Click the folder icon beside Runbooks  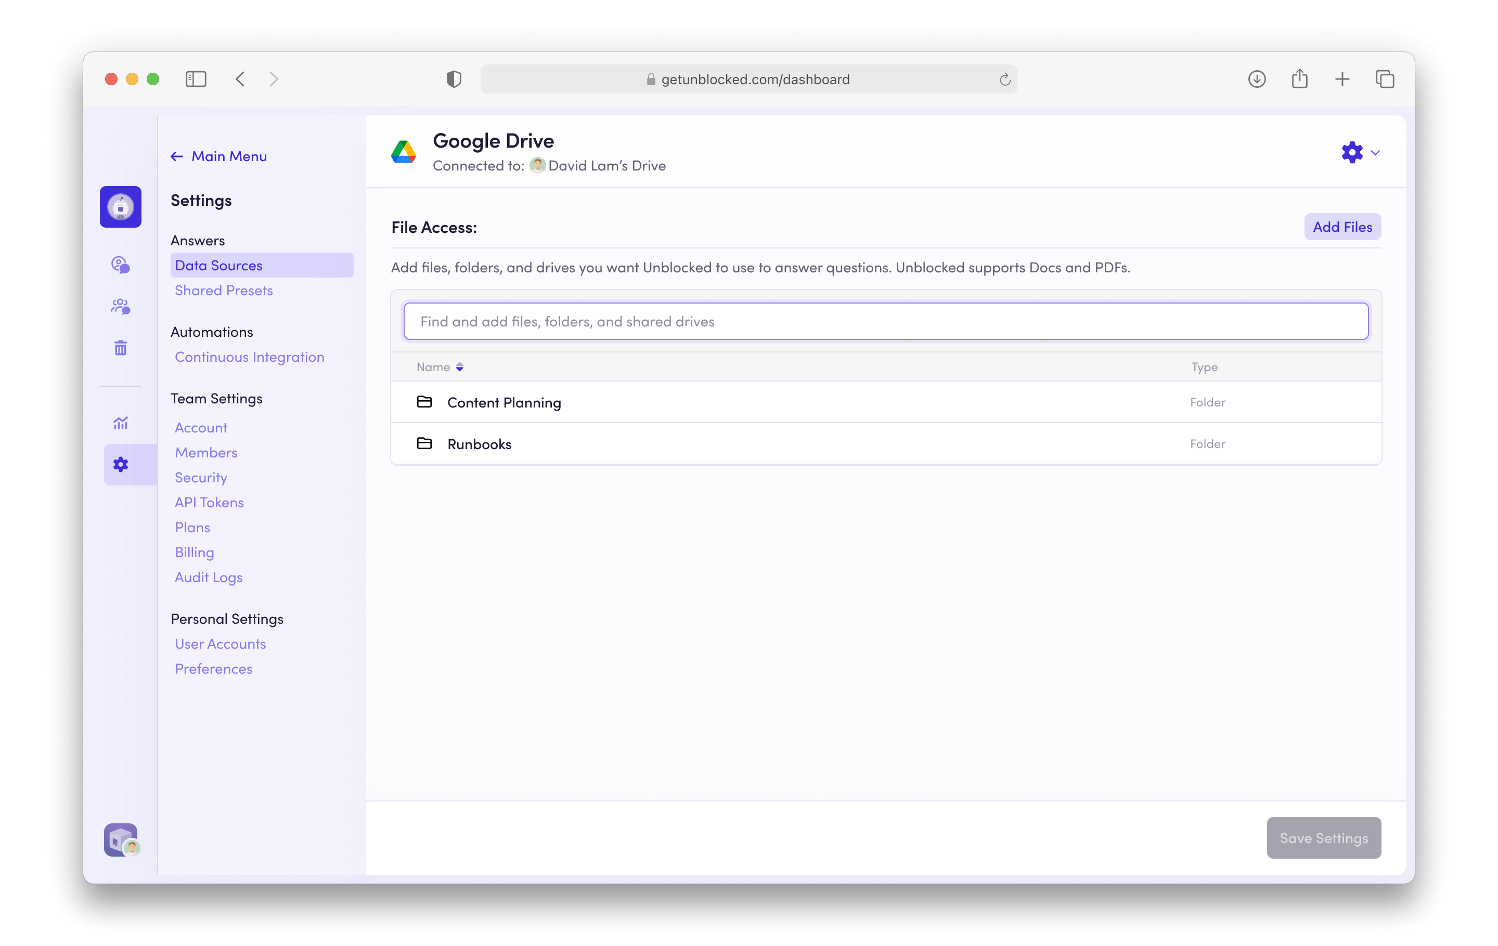point(425,444)
